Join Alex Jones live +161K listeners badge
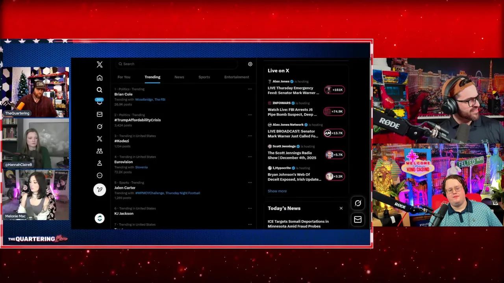 pos(334,90)
